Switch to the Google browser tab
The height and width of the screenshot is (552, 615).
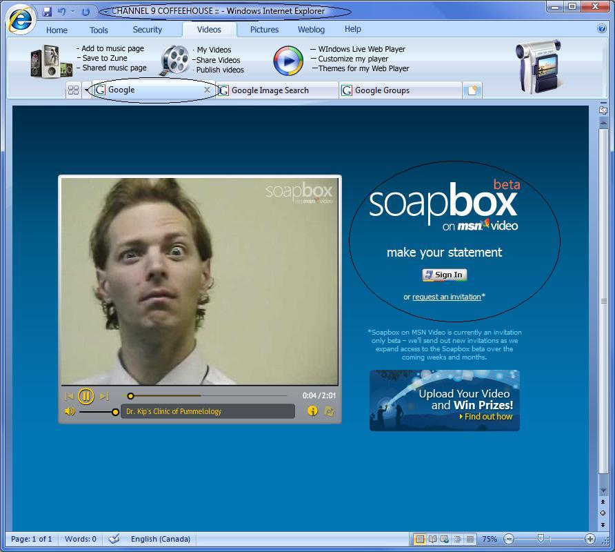[x=153, y=90]
